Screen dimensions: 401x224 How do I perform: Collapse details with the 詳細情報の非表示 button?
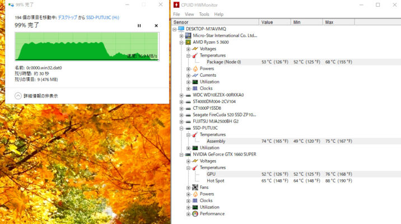36,96
